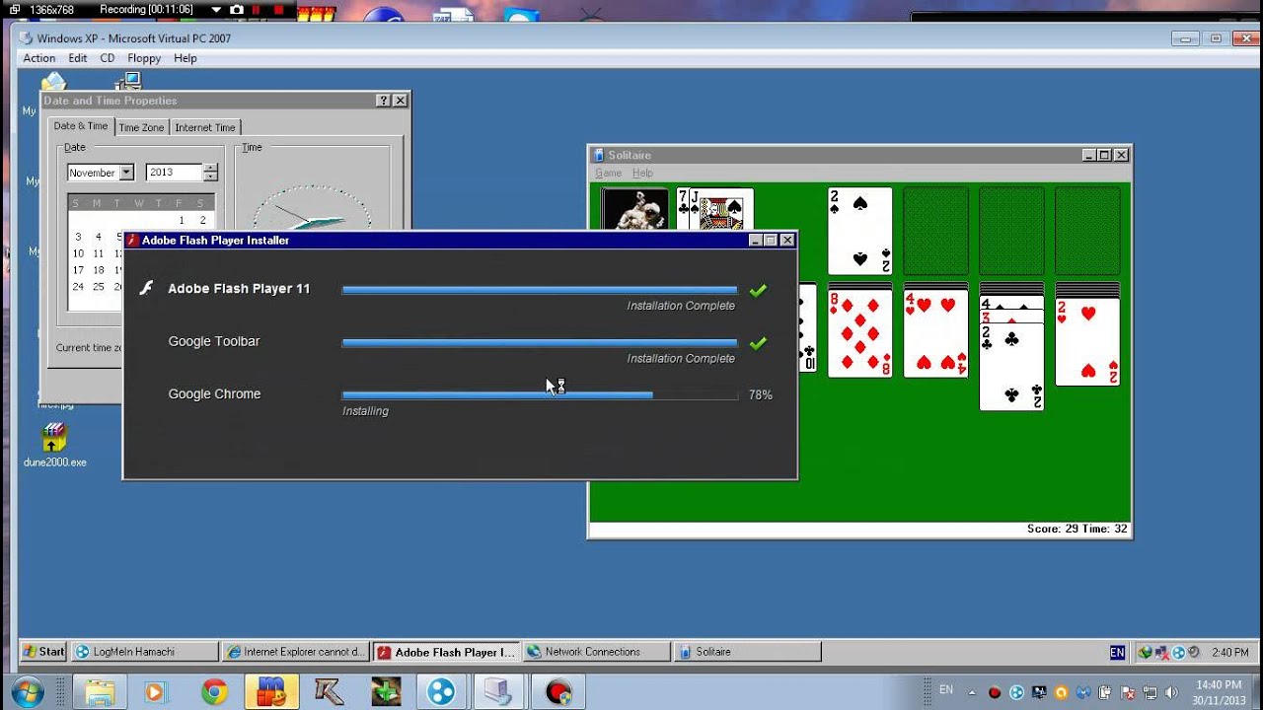Click the Google Chrome installing progress bar
This screenshot has width=1263, height=710.
(540, 395)
